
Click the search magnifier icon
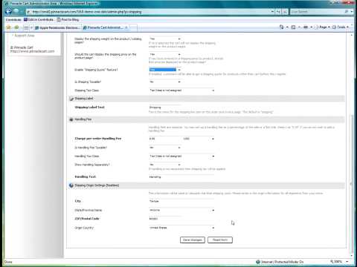tap(347, 12)
